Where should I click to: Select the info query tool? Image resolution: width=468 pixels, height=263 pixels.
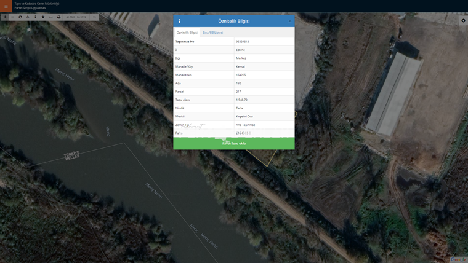point(35,17)
